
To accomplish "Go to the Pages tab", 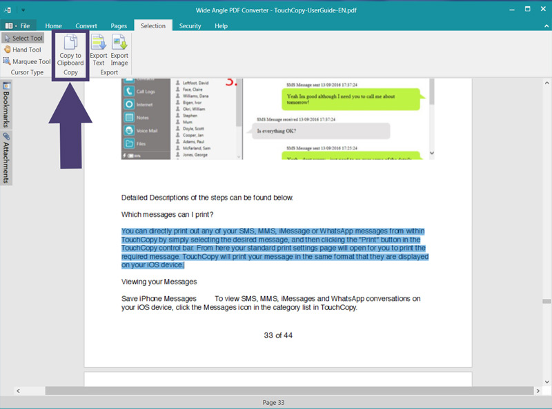I will click(119, 25).
